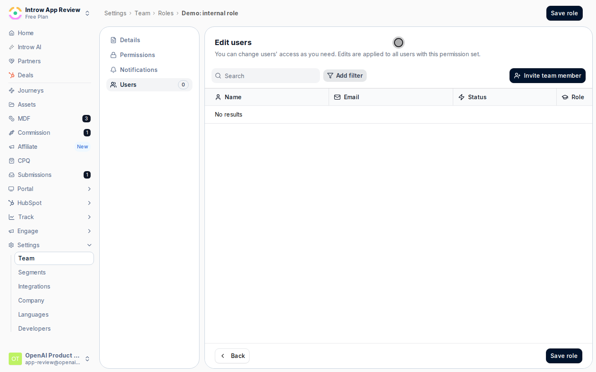Invite a team member
The image size is (596, 372).
pos(548,76)
